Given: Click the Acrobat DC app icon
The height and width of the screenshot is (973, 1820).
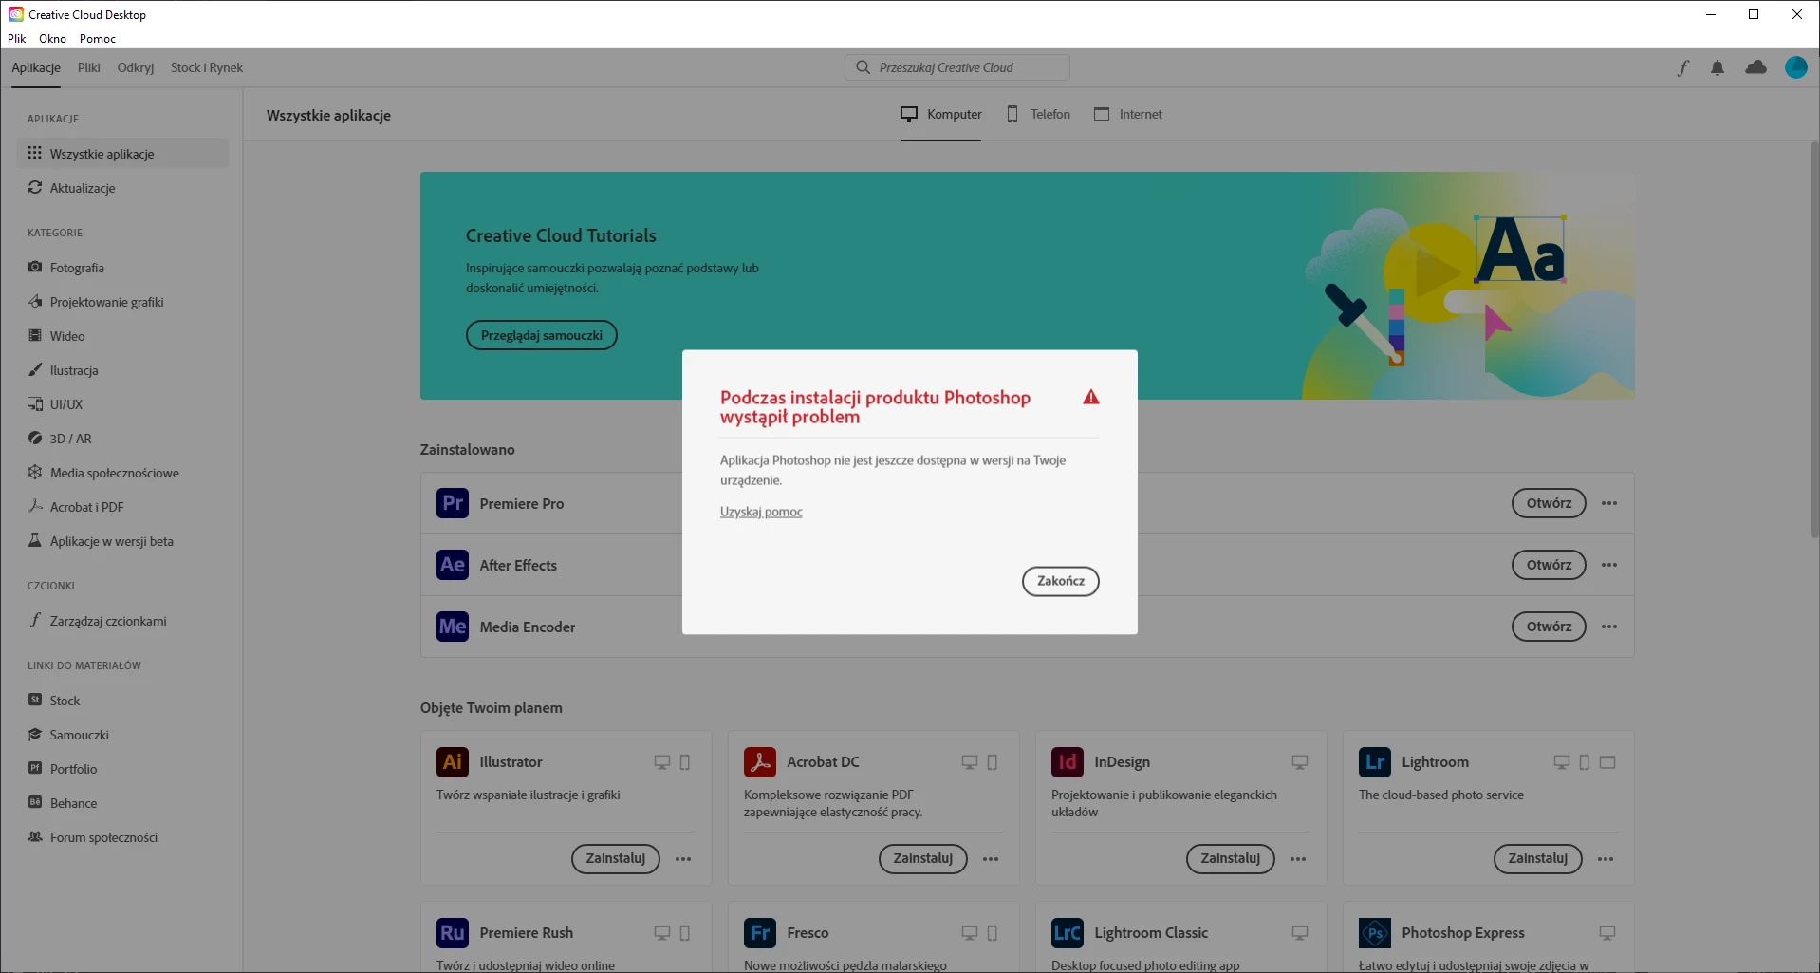Looking at the screenshot, I should [x=760, y=762].
